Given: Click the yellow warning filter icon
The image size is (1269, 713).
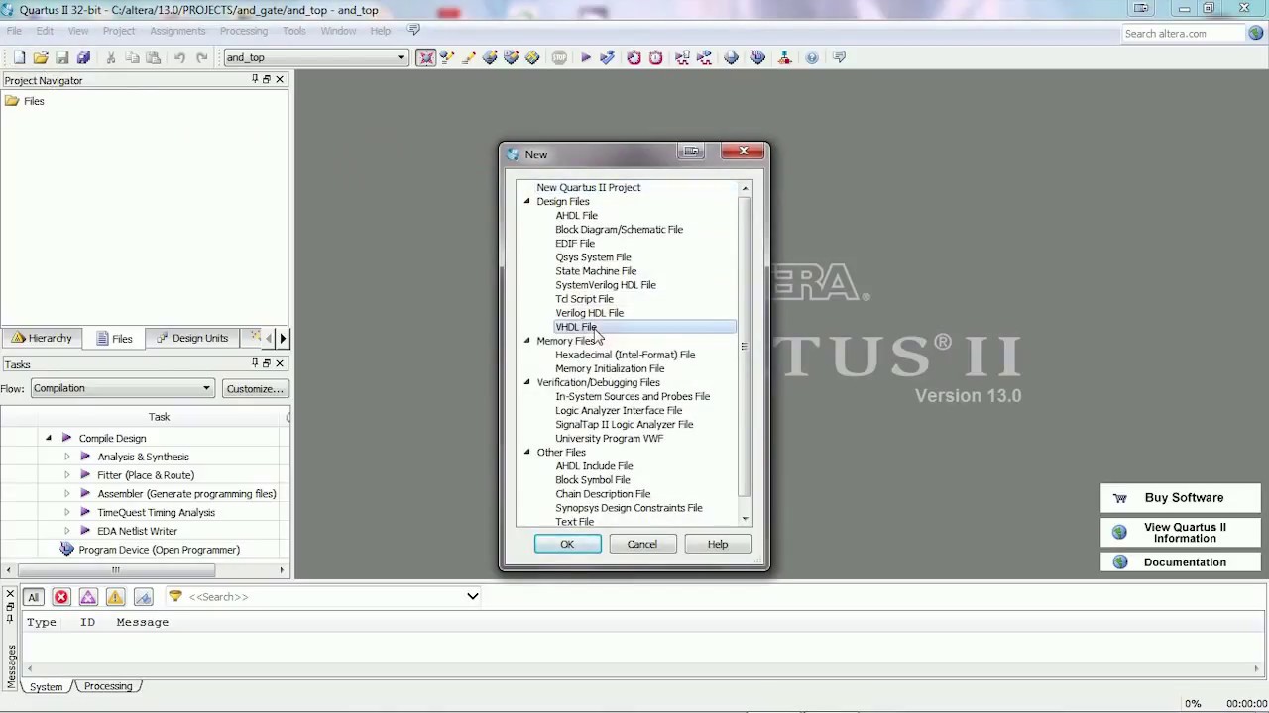Looking at the screenshot, I should tap(115, 597).
